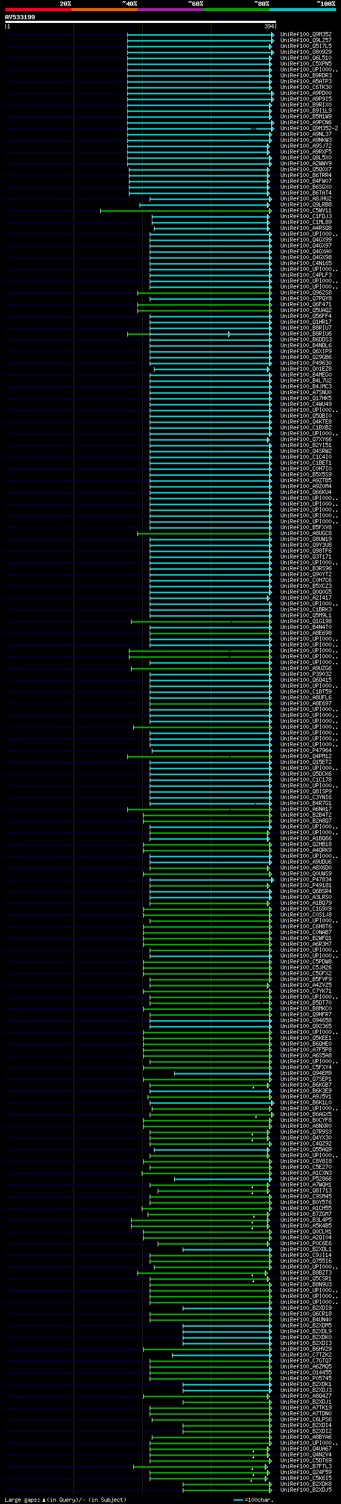Select hit label UniRef100_B2XDL1
This screenshot has height=1504, width=341.
point(306,1249)
